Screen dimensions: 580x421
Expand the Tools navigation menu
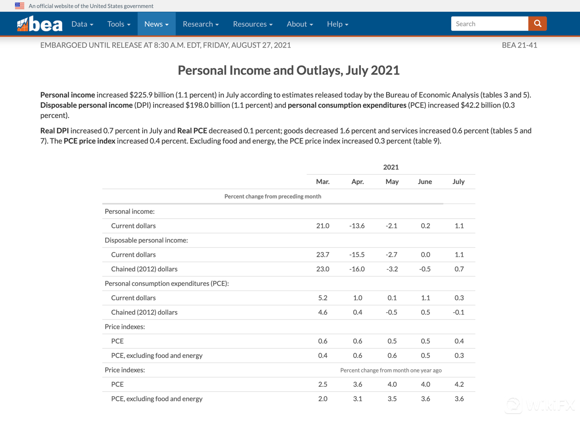click(118, 24)
